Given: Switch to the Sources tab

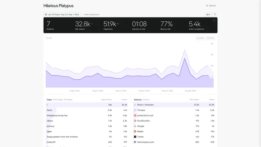Looking at the screenshot, I should click(146, 100).
